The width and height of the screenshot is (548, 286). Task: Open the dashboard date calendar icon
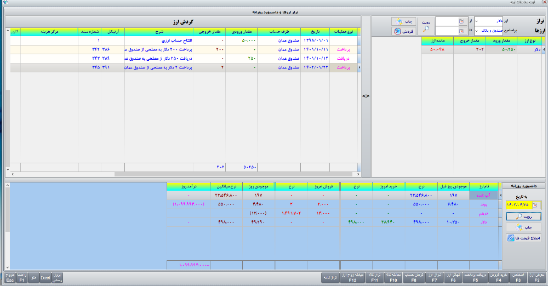tap(535, 205)
